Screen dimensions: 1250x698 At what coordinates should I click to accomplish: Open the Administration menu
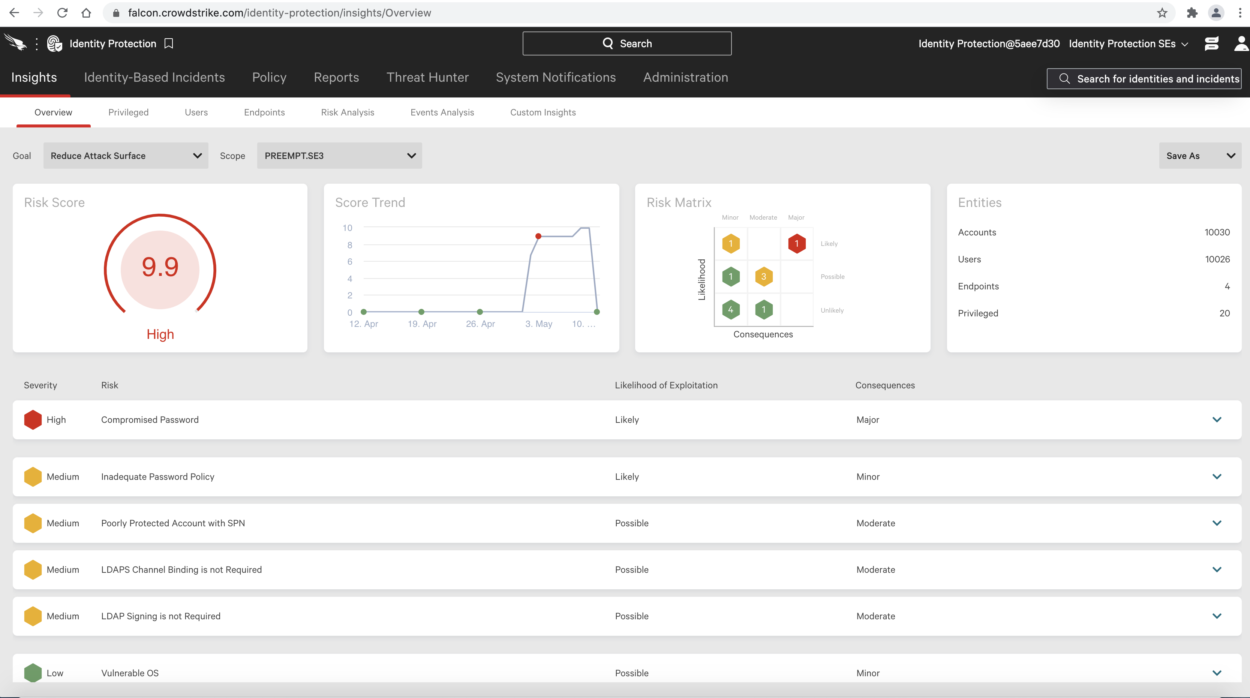[x=686, y=78]
